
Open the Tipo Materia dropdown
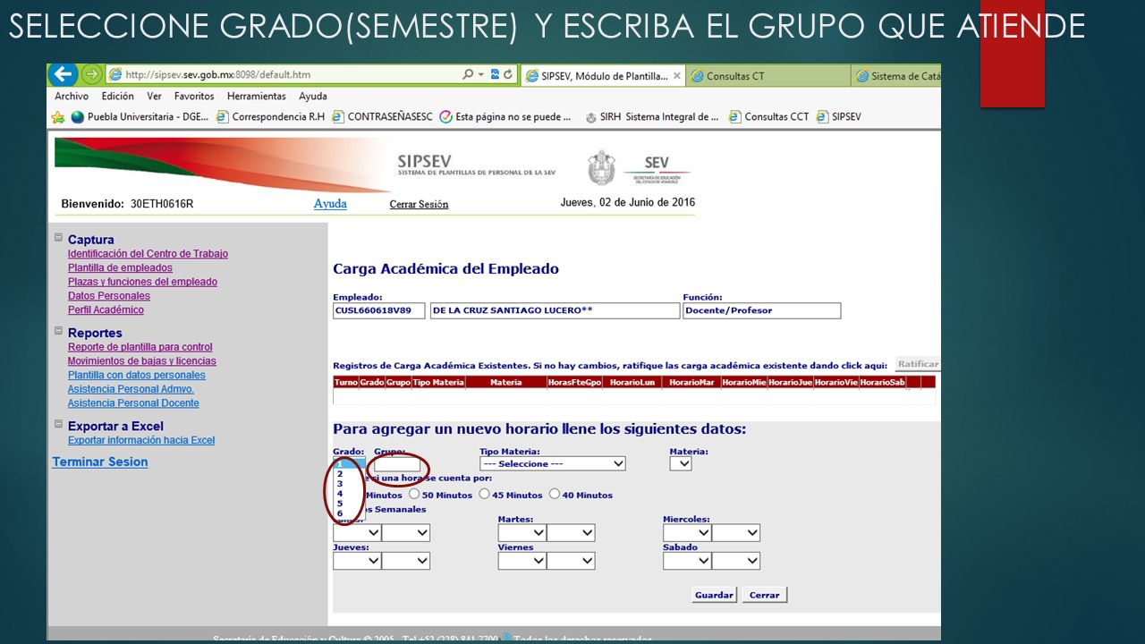[553, 463]
